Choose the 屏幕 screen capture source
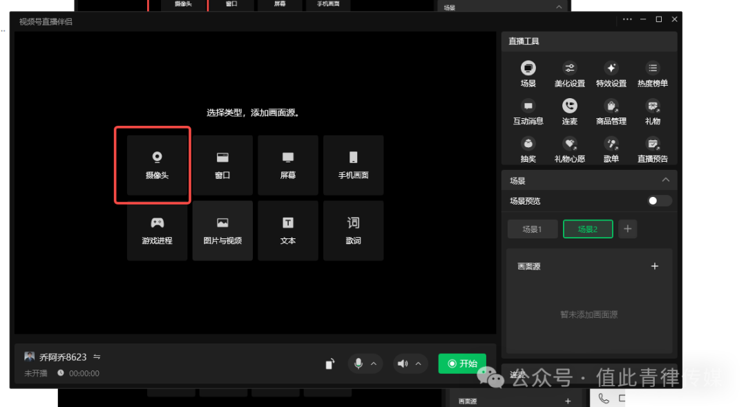Screen dimensions: 746x407 [288, 164]
